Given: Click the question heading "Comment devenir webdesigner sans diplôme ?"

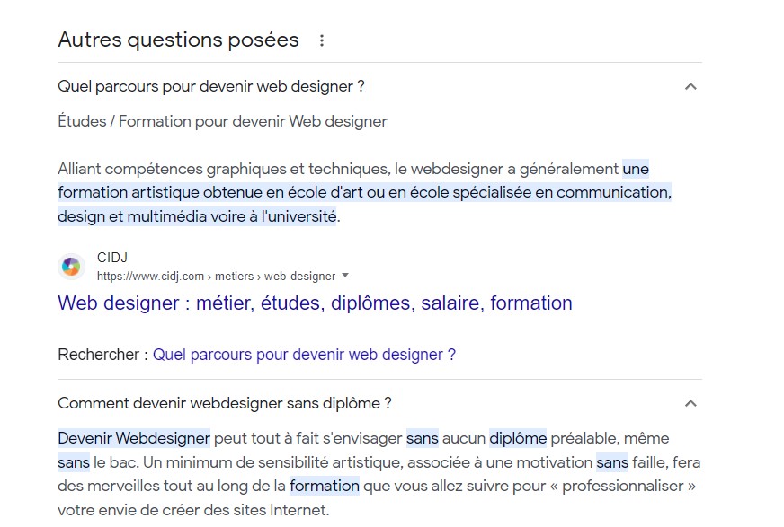Looking at the screenshot, I should pos(225,404).
